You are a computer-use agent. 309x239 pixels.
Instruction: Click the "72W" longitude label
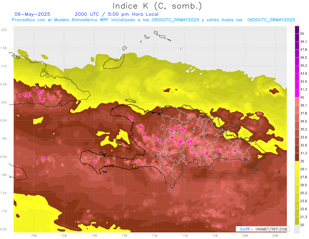pos(154,236)
